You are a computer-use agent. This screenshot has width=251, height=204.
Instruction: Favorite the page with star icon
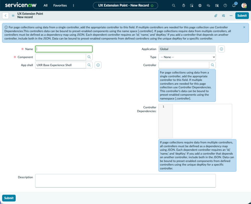click(152, 6)
